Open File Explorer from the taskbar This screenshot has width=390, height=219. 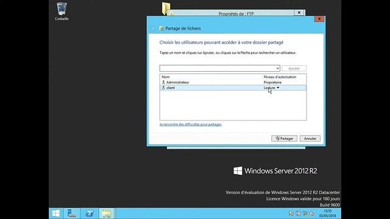coord(107,214)
